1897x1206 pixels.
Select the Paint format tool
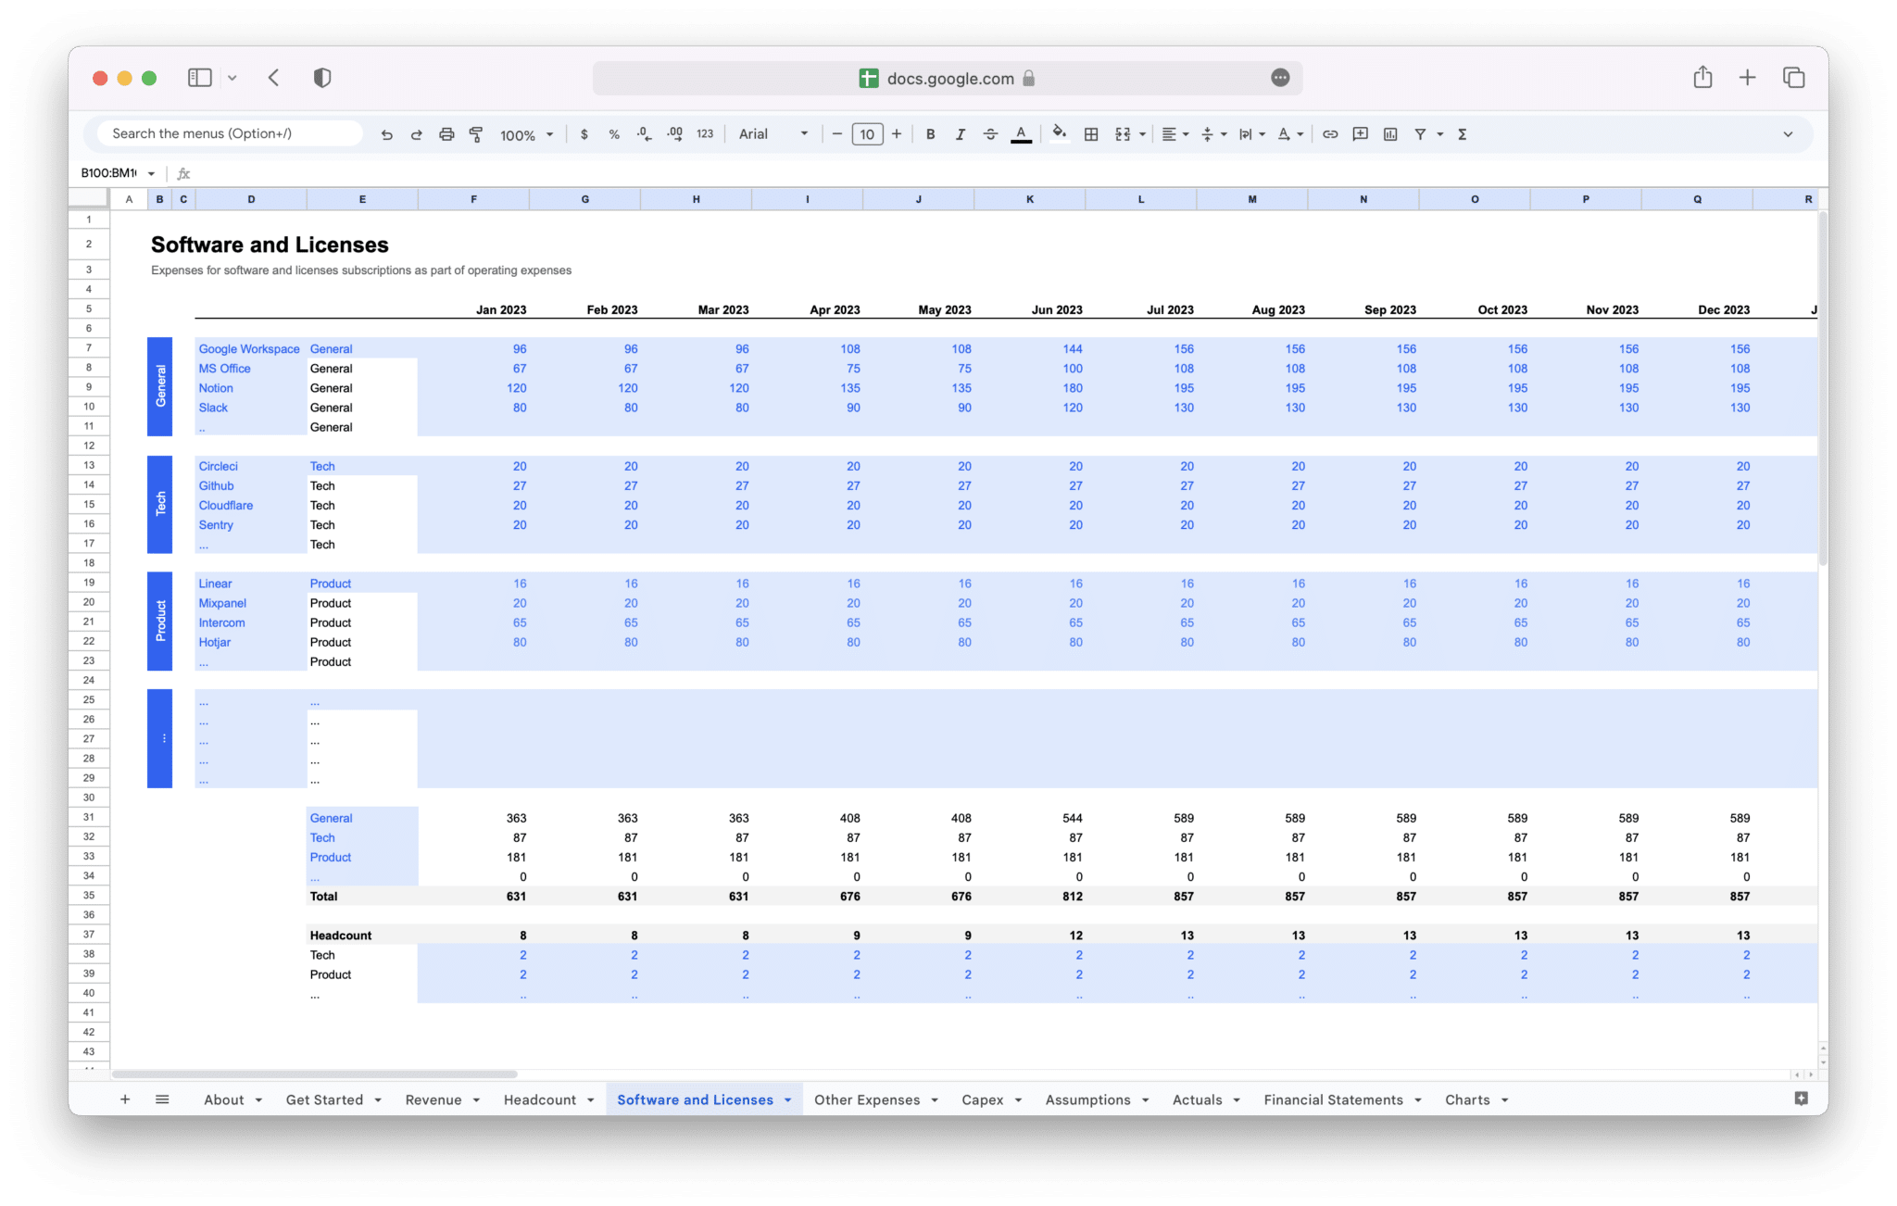pyautogui.click(x=476, y=134)
